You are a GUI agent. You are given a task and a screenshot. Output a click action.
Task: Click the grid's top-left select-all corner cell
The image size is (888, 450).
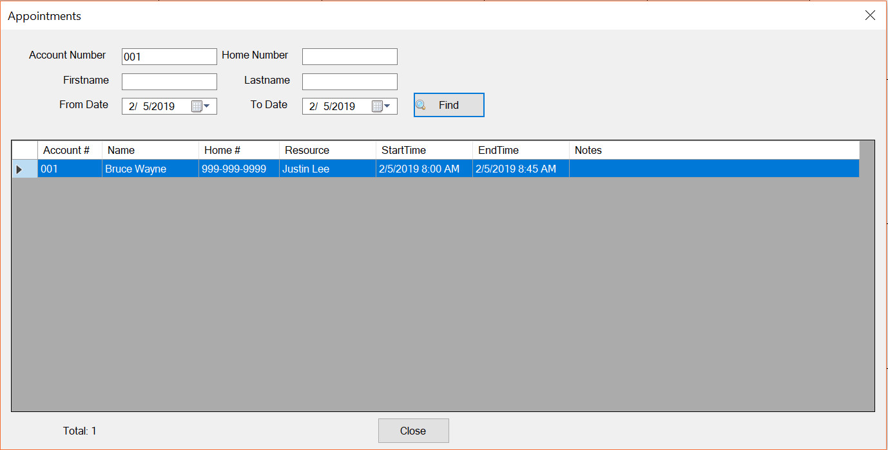point(24,150)
